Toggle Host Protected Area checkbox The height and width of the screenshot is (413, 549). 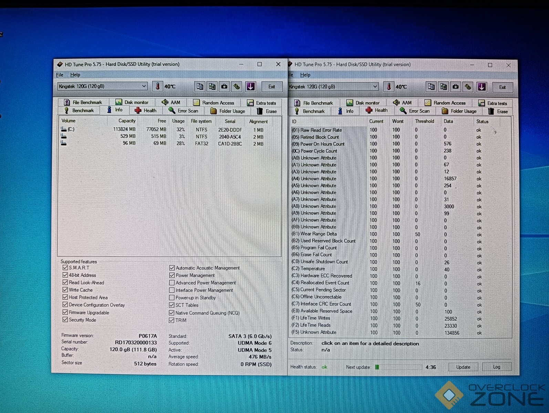(65, 297)
